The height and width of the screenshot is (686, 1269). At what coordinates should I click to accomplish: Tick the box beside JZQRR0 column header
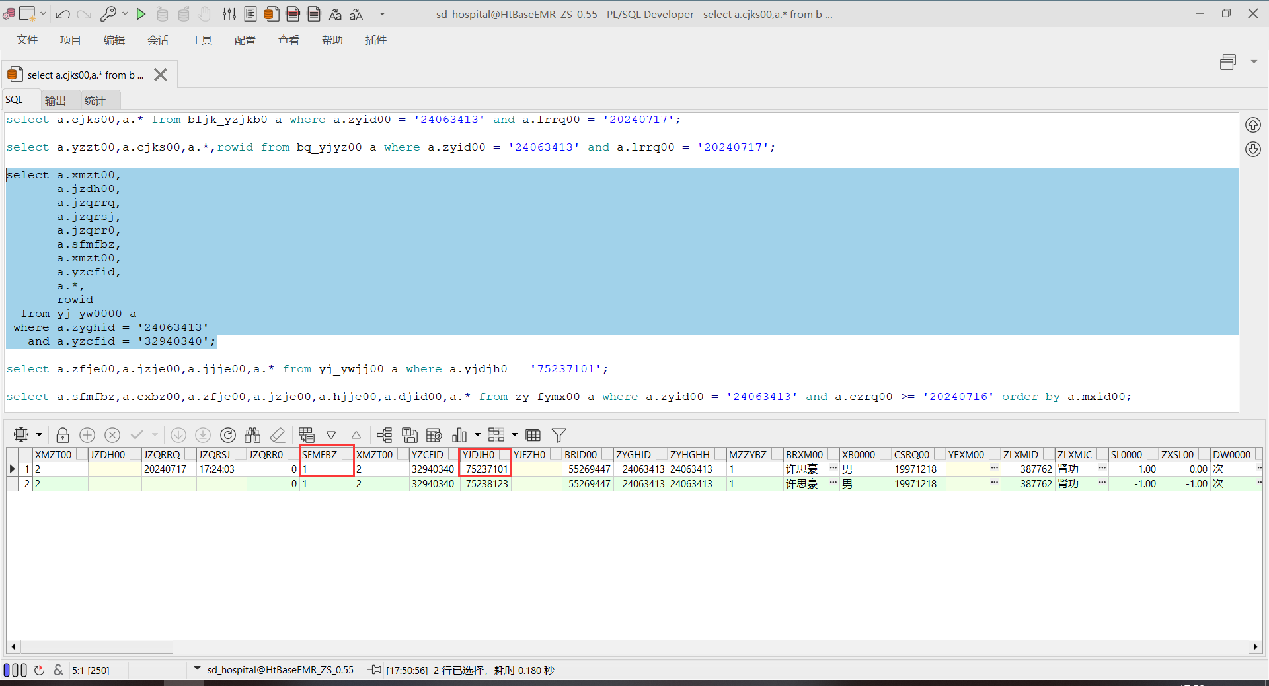pos(293,454)
